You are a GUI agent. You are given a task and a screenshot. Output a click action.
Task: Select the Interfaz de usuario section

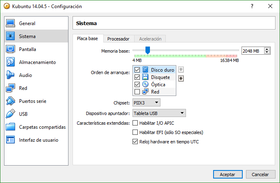point(38,140)
